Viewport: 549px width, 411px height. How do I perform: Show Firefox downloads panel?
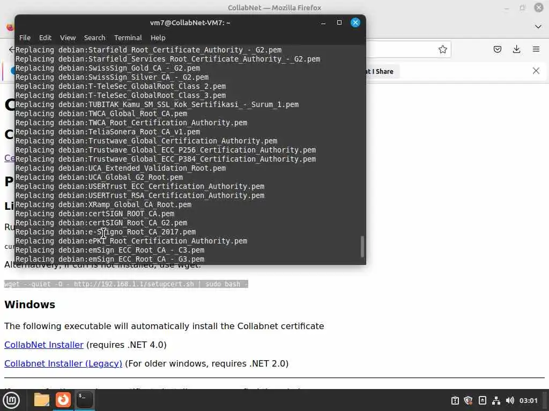pos(516,49)
